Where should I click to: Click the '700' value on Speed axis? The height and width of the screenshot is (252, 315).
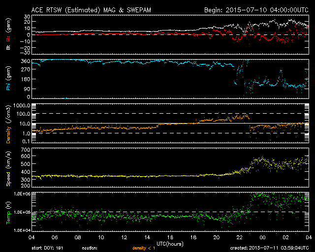click(26, 150)
